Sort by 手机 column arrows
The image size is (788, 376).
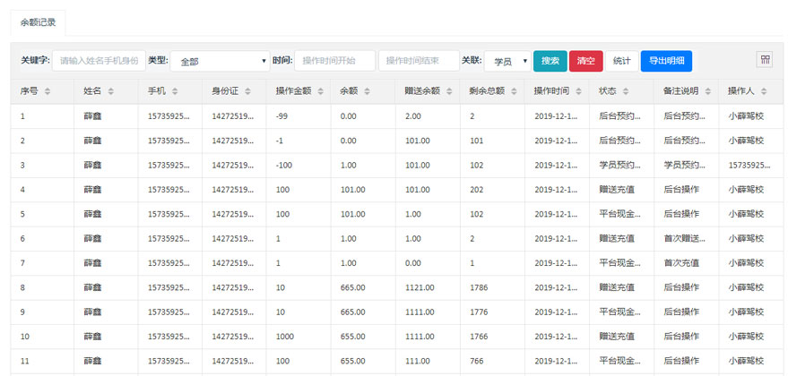[175, 91]
